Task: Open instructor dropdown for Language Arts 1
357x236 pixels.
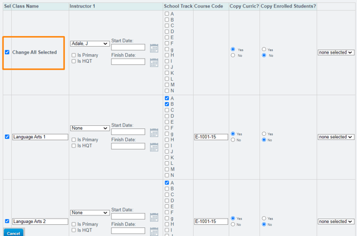Action: point(90,128)
